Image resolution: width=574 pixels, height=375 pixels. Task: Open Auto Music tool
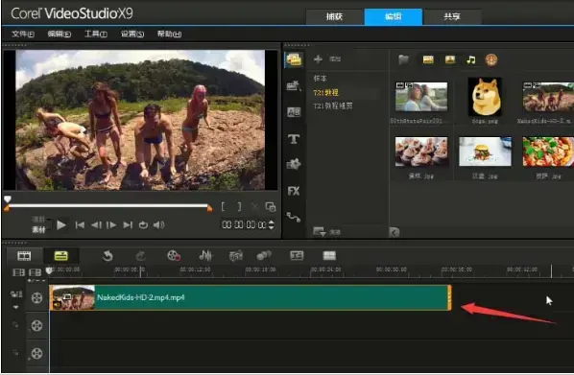click(x=236, y=256)
